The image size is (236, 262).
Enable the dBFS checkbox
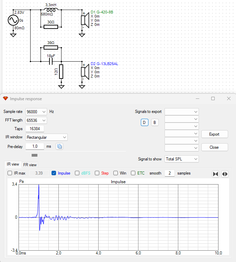click(x=77, y=173)
